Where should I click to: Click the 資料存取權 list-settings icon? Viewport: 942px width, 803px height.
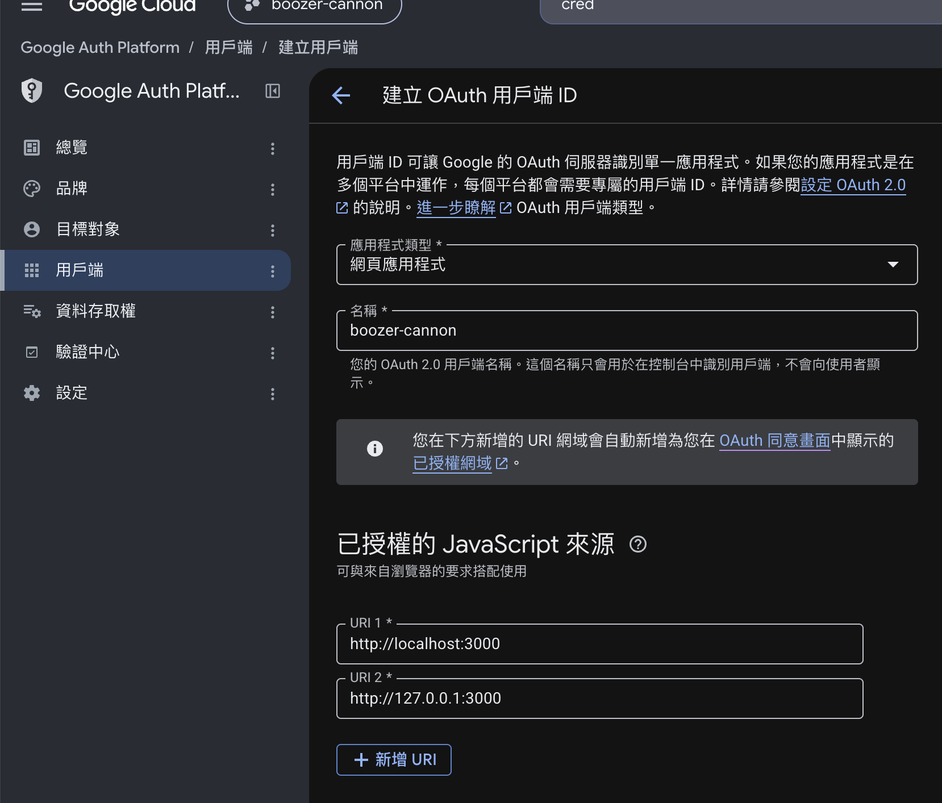[x=32, y=311]
